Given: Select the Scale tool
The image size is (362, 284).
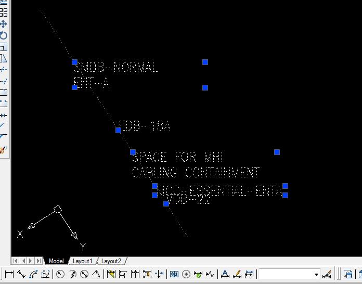Looking at the screenshot, I should click(x=4, y=47).
